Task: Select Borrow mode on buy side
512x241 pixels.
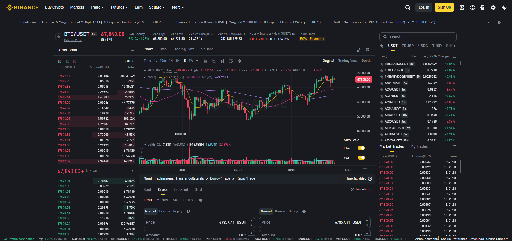Action: coord(164,211)
